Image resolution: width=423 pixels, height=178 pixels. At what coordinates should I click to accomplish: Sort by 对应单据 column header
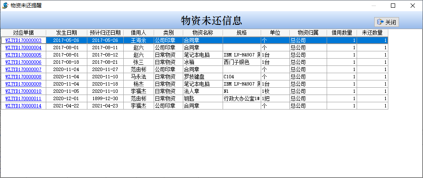click(x=23, y=33)
